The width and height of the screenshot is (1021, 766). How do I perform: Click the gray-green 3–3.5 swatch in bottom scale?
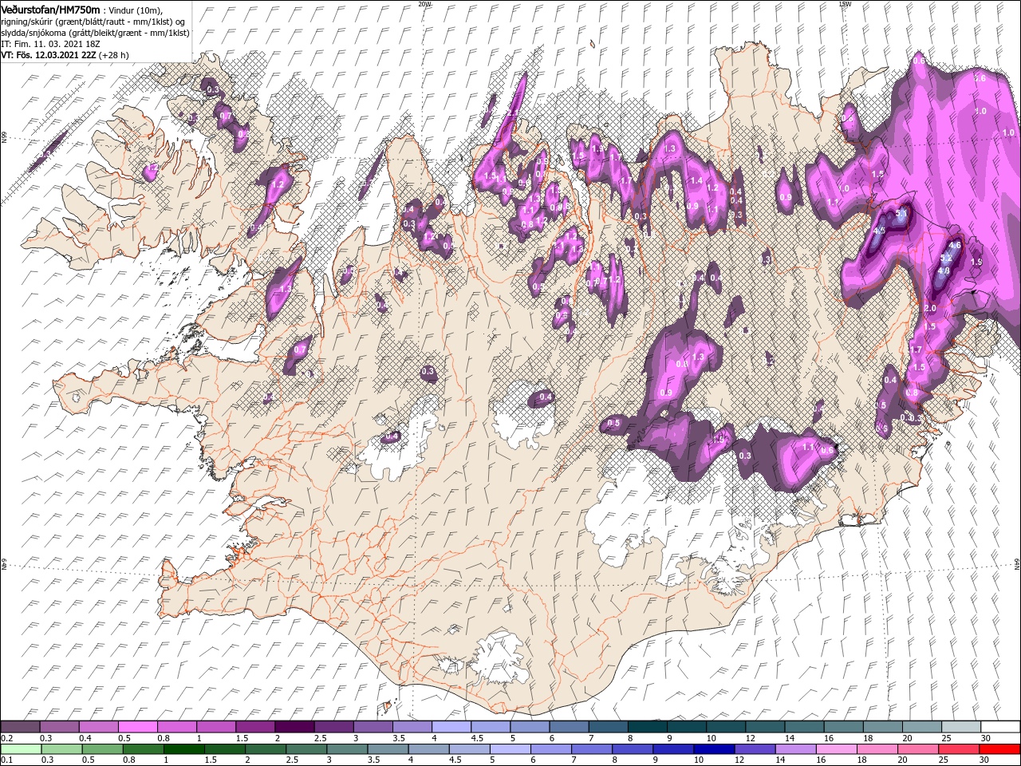(x=346, y=749)
